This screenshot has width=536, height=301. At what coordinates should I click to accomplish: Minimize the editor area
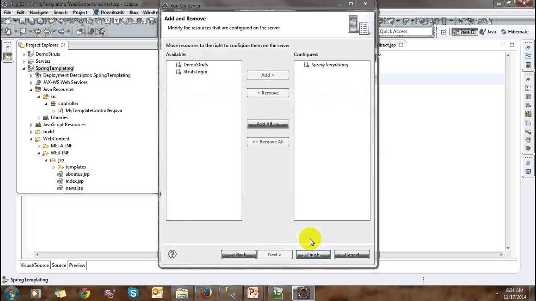click(x=503, y=44)
